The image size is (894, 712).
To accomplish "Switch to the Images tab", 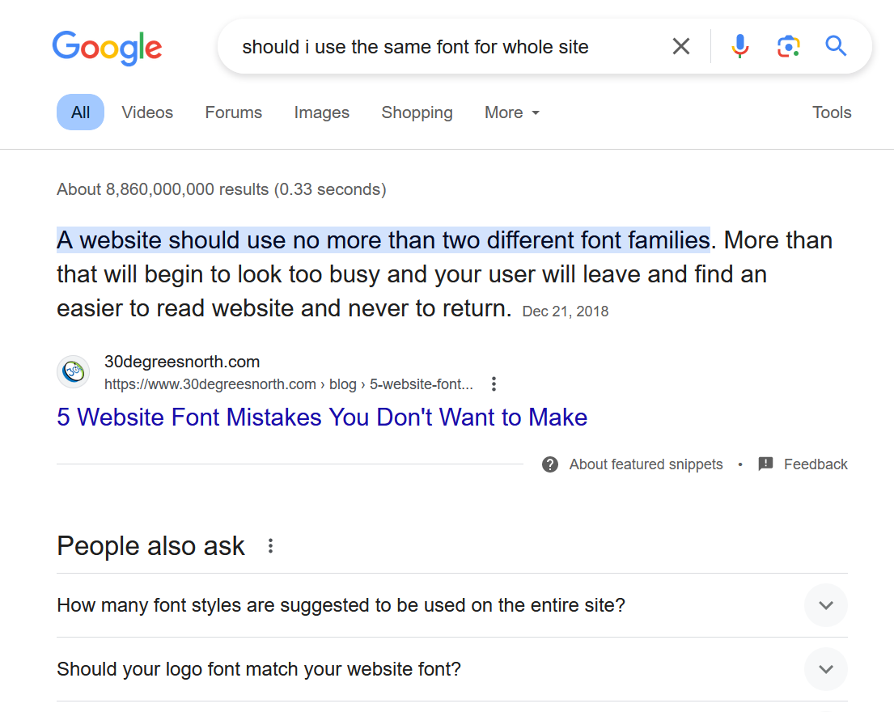I will (x=321, y=112).
